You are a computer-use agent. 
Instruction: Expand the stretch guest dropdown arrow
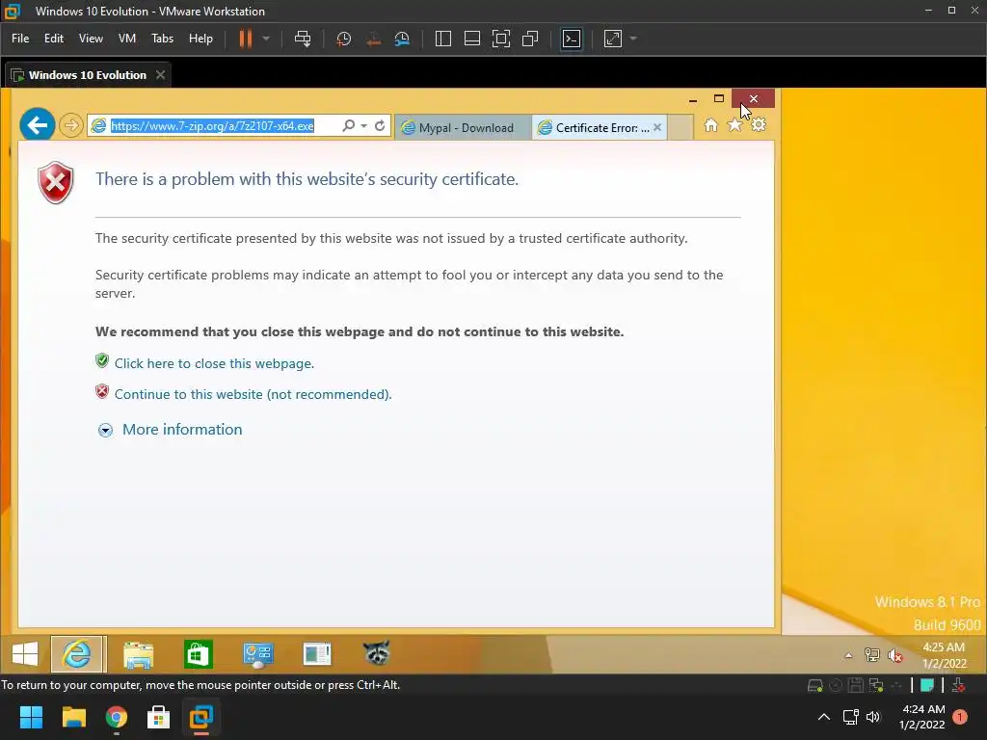tap(633, 39)
